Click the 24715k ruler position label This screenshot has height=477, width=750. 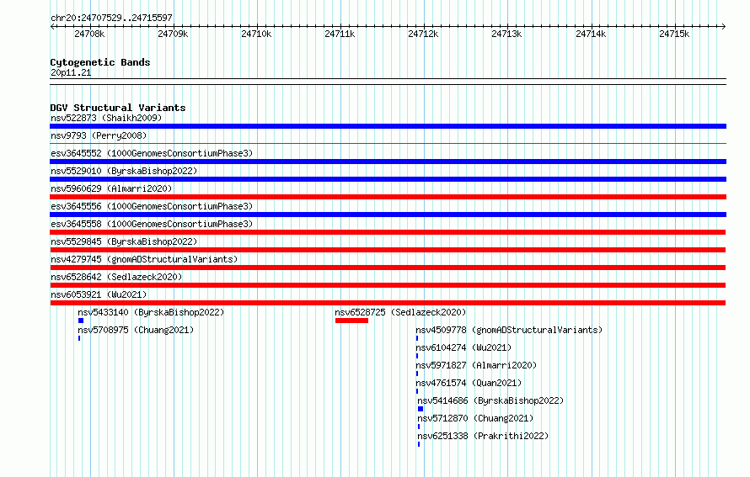[x=674, y=34]
